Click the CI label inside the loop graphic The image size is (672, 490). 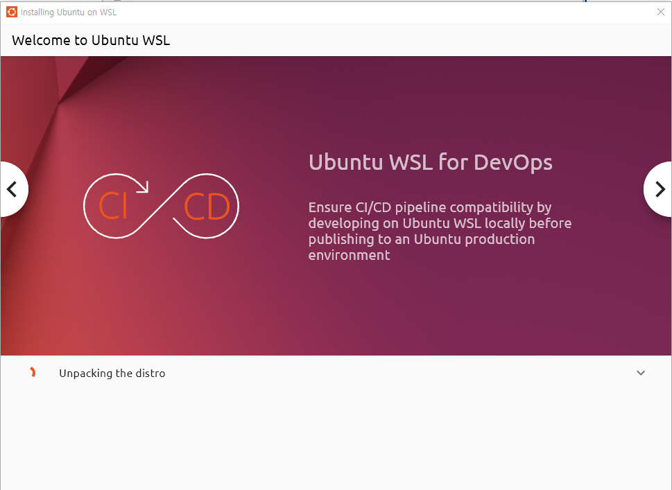coord(112,206)
